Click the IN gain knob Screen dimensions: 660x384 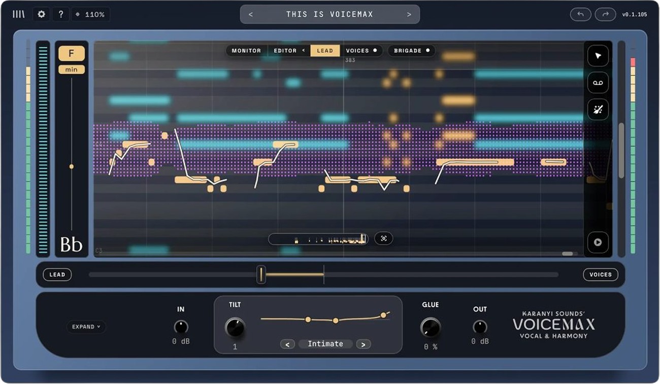(x=181, y=327)
